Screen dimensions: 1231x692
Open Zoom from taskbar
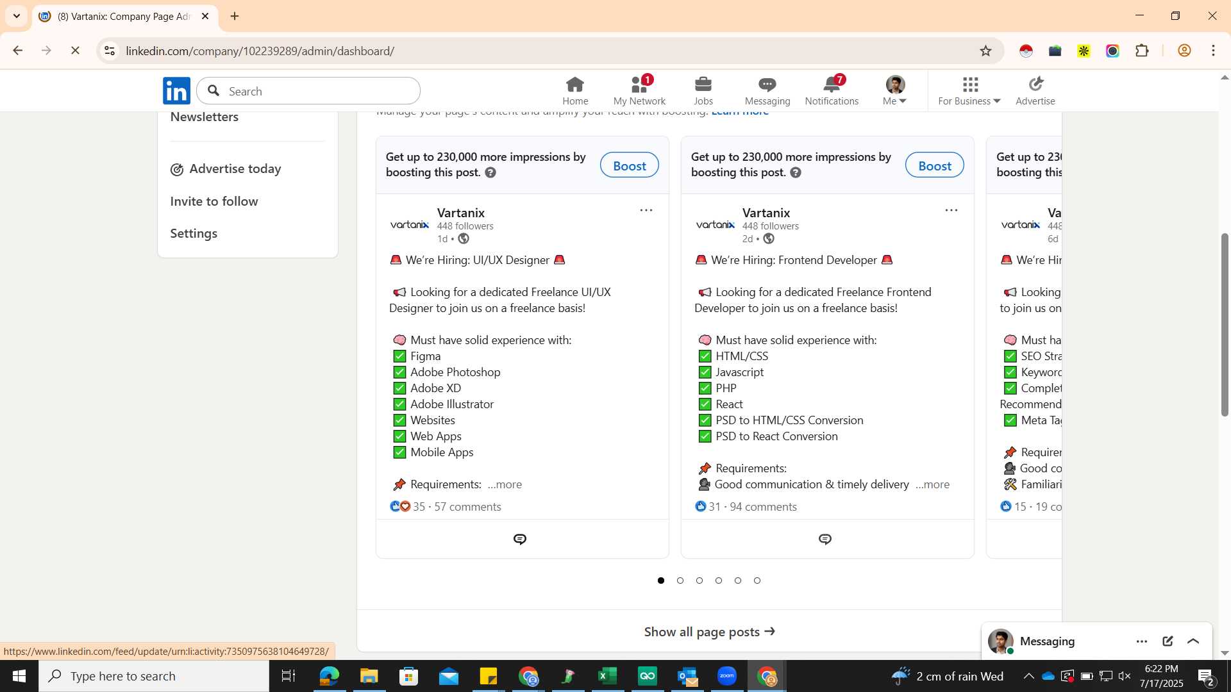(726, 676)
